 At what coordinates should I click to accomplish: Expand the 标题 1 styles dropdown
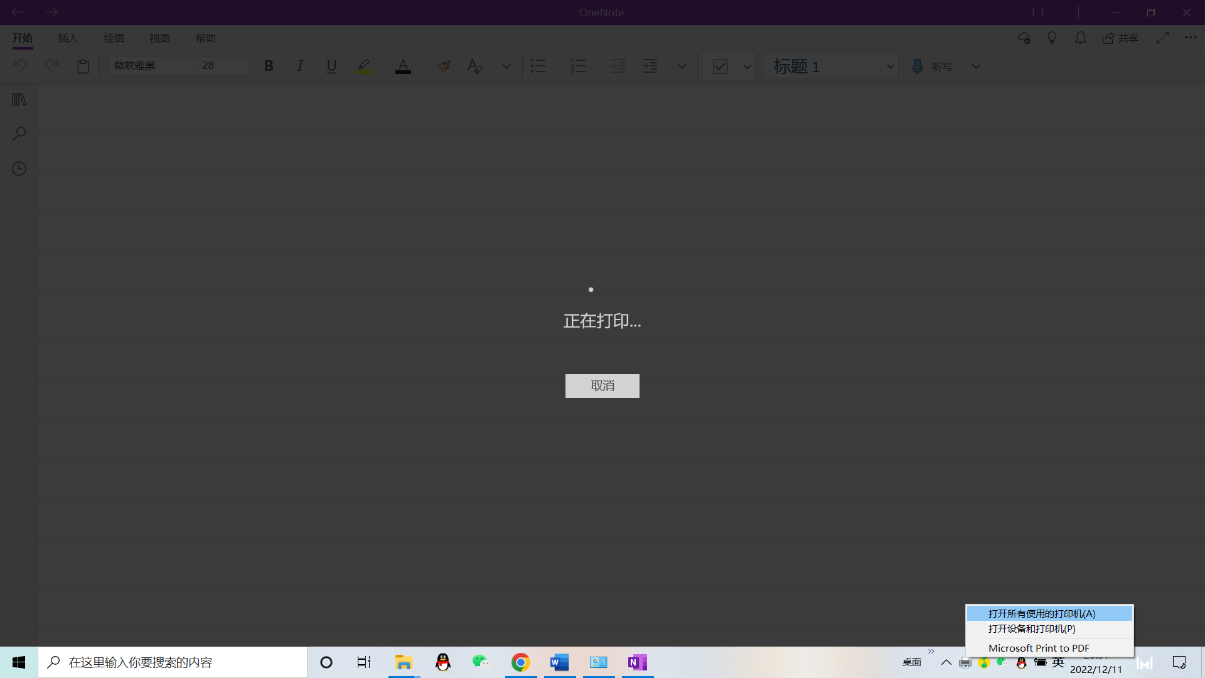click(x=889, y=67)
